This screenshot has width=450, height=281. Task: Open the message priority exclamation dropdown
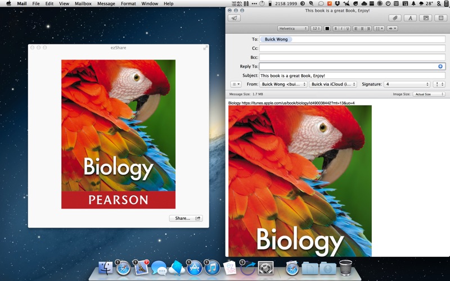tap(439, 84)
